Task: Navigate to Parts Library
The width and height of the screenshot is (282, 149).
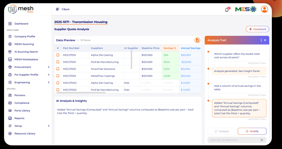Action: click(x=22, y=111)
